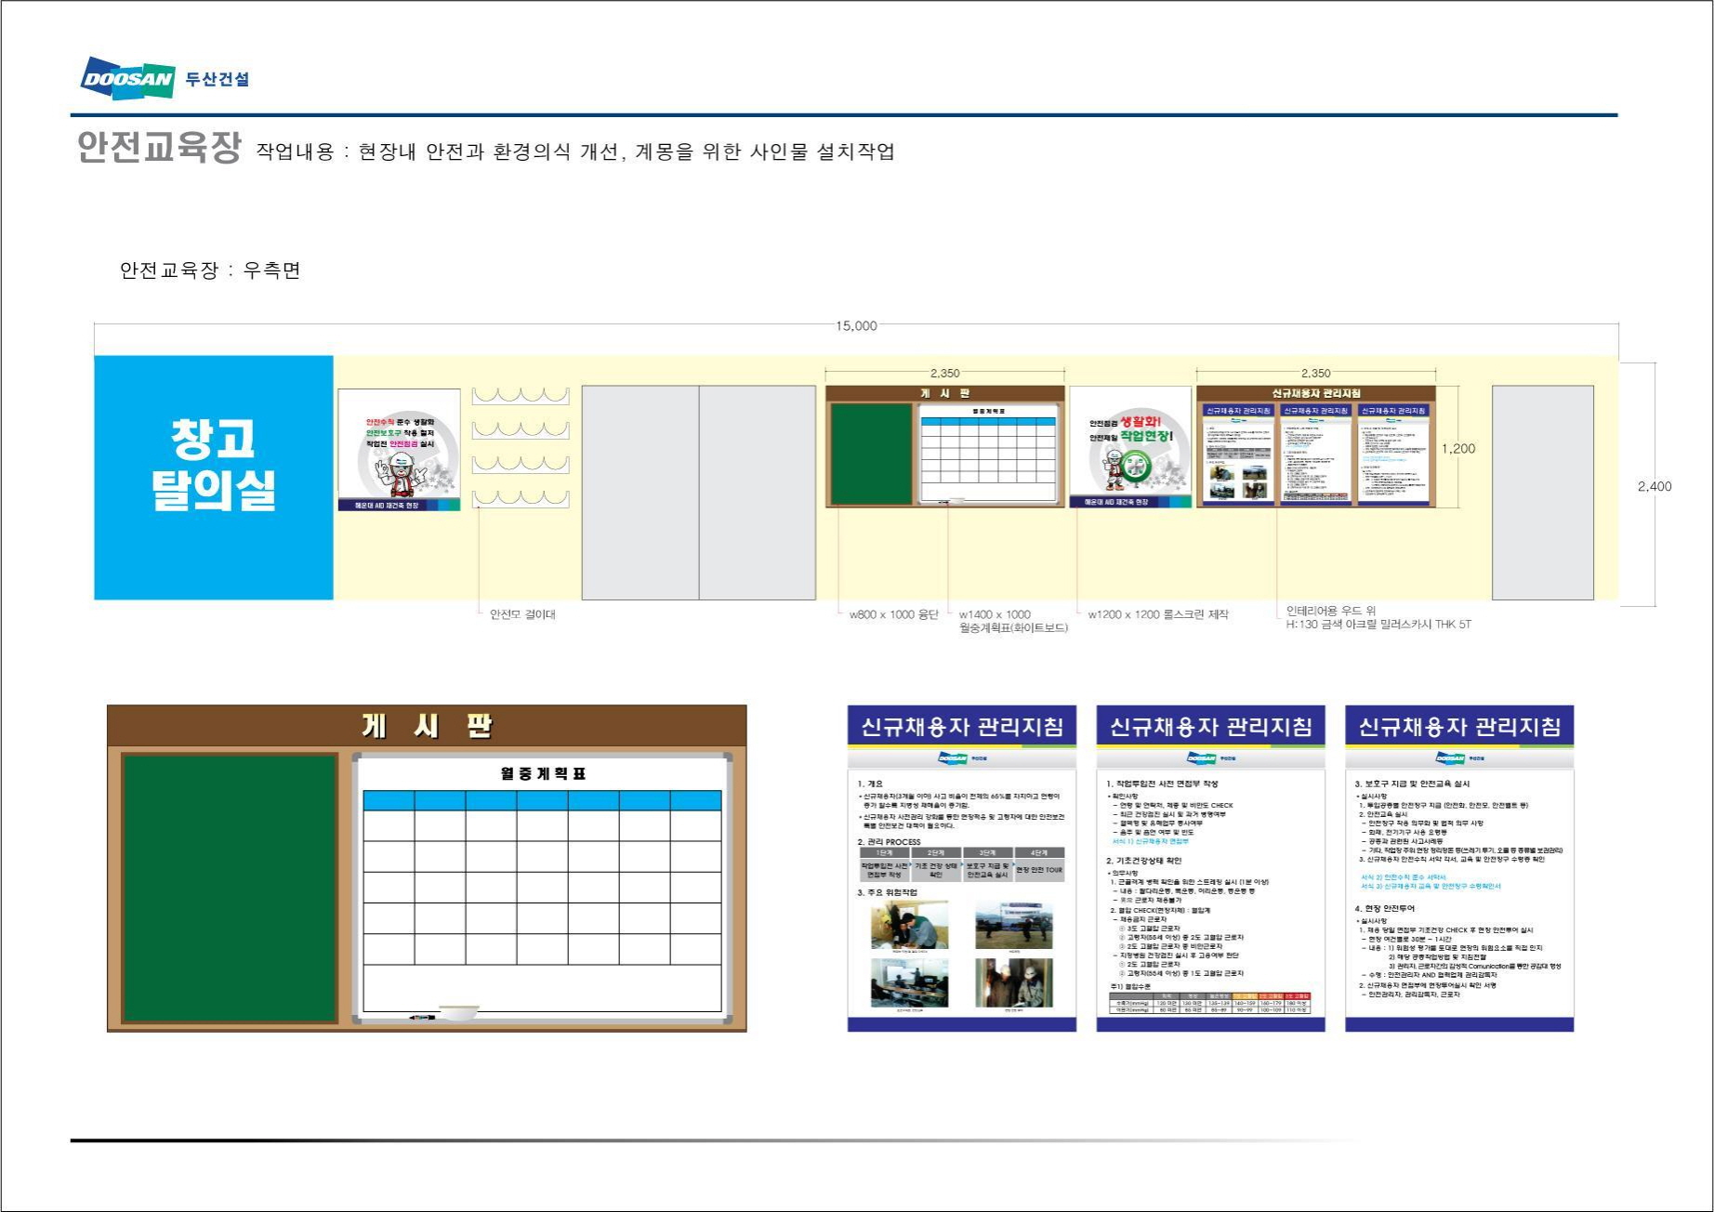This screenshot has height=1212, width=1714.
Task: Click the '2. 기초건강상태 확인' heading
Action: click(1144, 861)
